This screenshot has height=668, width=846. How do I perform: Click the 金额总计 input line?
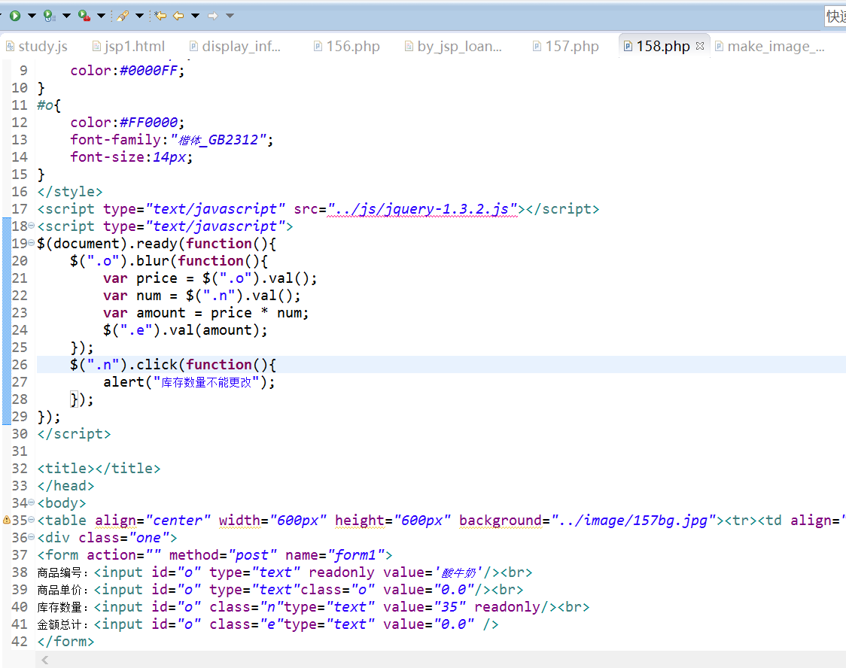coord(268,624)
